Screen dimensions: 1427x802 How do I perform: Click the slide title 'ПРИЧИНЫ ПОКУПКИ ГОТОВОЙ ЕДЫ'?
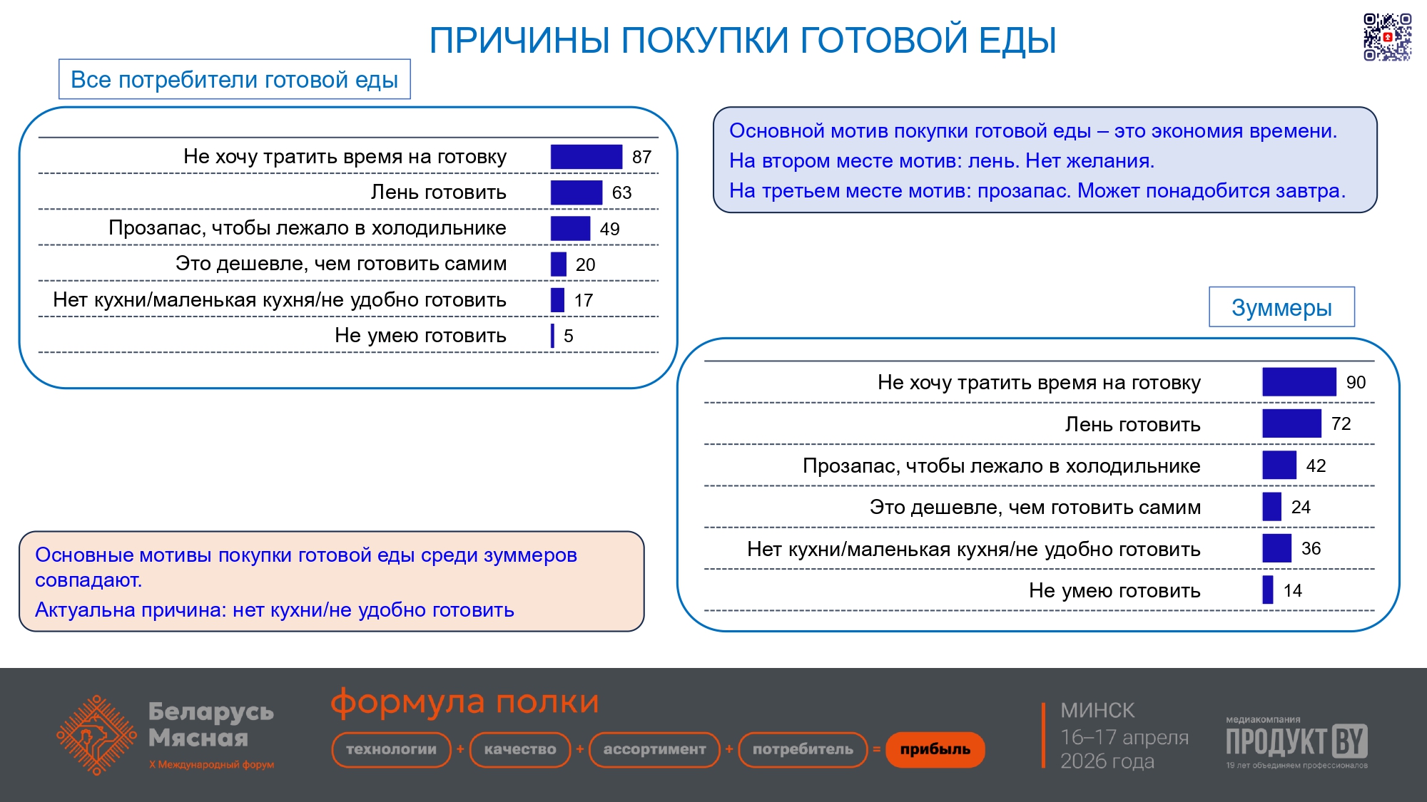pos(742,40)
